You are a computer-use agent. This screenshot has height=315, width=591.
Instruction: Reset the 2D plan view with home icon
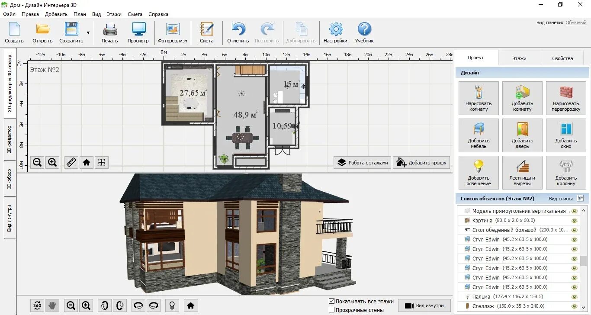coord(87,162)
